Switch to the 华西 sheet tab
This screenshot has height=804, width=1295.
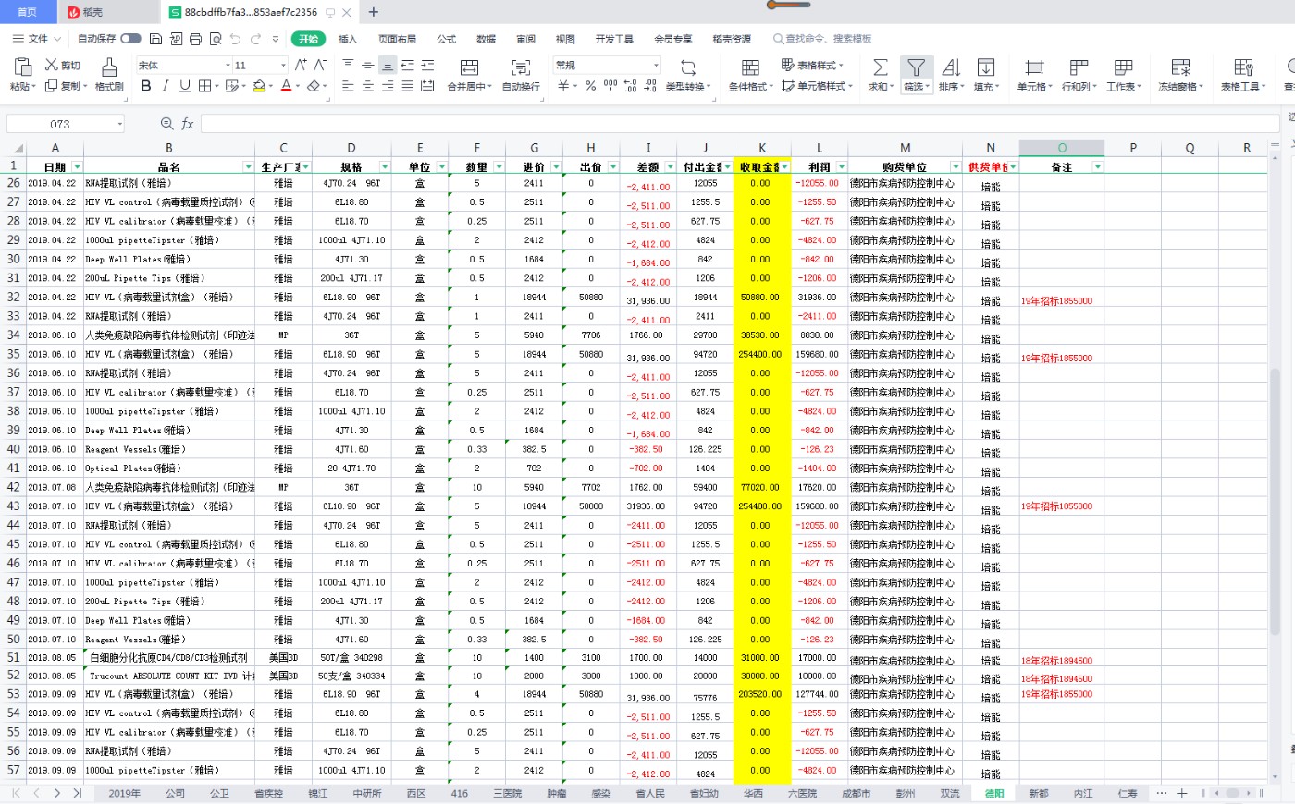(753, 794)
